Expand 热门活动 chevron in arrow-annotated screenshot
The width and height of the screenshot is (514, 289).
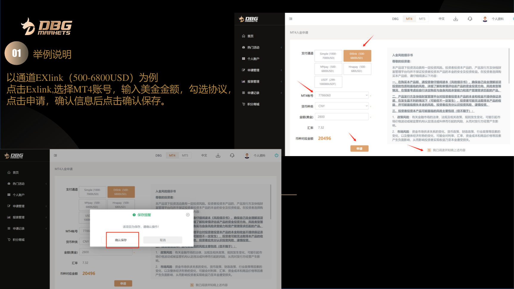[x=281, y=48]
